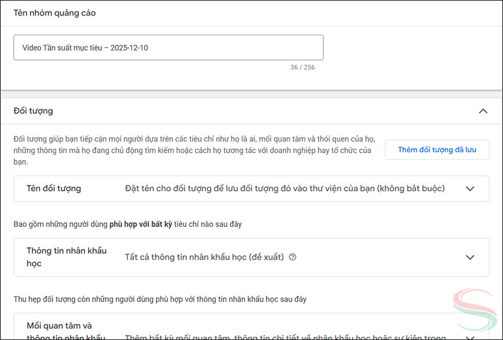Select the Tên đối tượng row label

point(54,188)
